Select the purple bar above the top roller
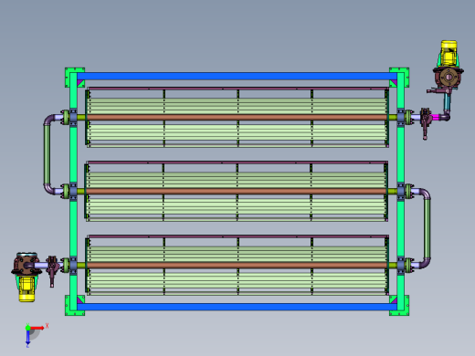 pos(238,89)
